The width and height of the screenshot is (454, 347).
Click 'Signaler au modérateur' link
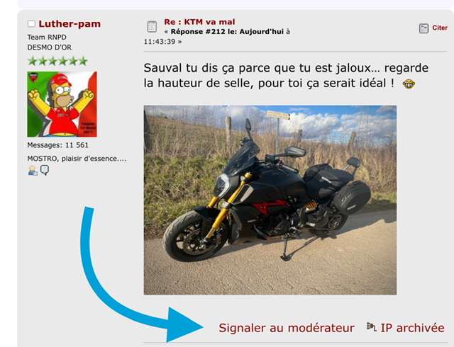point(287,328)
